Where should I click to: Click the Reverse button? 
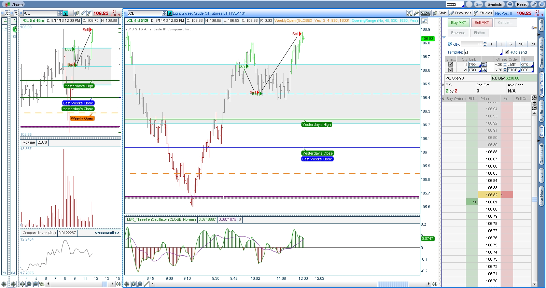click(x=458, y=33)
